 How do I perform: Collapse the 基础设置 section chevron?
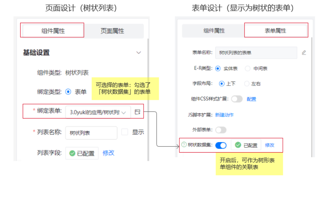point(139,53)
